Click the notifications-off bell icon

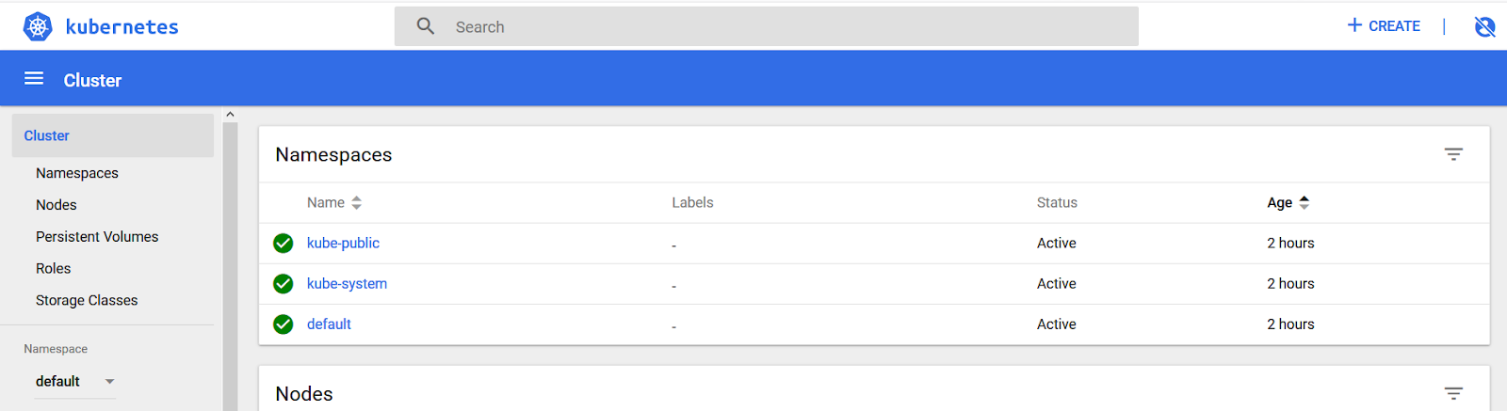[x=1484, y=26]
